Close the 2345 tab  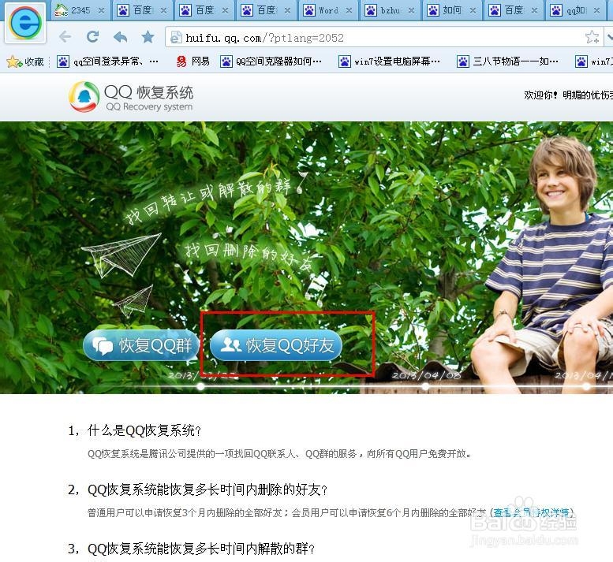point(101,11)
